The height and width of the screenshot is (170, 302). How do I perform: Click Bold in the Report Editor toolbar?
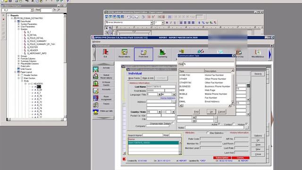tap(167, 23)
